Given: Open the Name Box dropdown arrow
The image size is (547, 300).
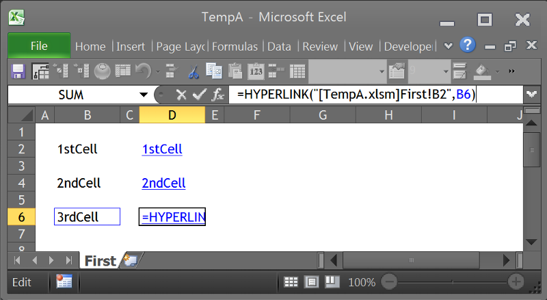Looking at the screenshot, I should point(144,95).
